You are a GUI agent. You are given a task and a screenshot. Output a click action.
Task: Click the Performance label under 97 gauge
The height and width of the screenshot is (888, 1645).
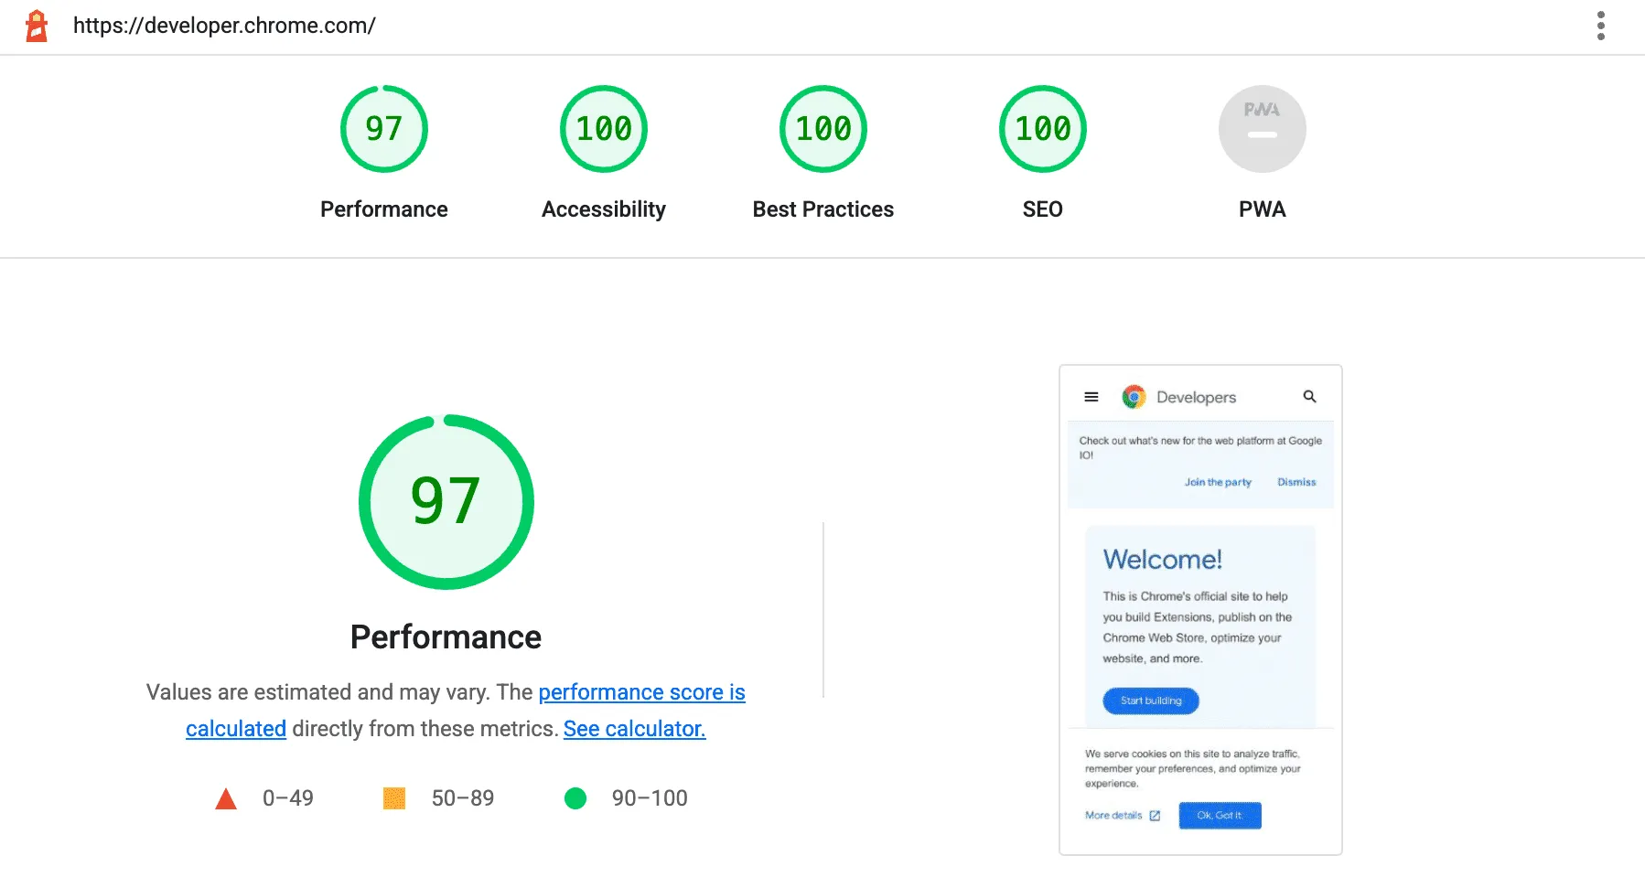[x=383, y=209]
